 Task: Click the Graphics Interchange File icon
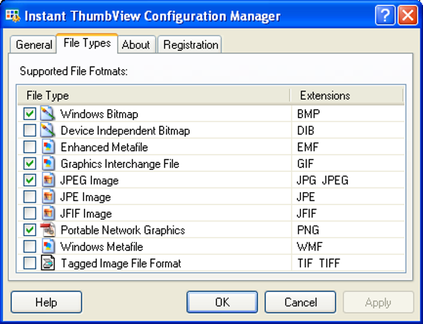coord(48,164)
